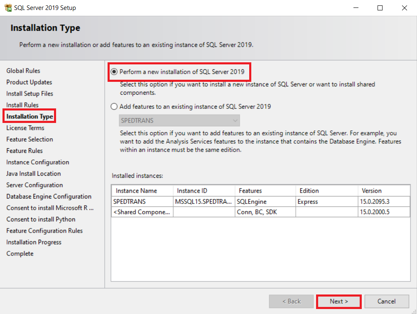Go to Complete step
The width and height of the screenshot is (417, 314).
point(20,254)
